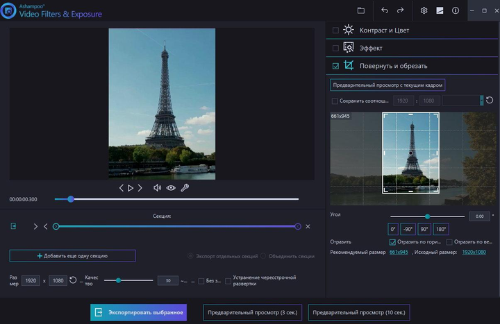Viewport: 500px width, 324px height.
Task: Set section start with right chevron
Action: [x=35, y=226]
